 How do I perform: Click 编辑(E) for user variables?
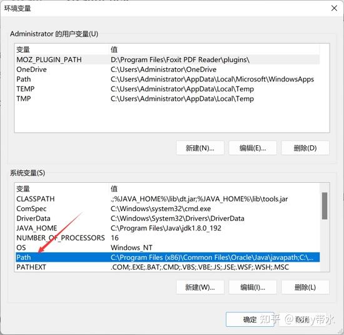point(253,148)
